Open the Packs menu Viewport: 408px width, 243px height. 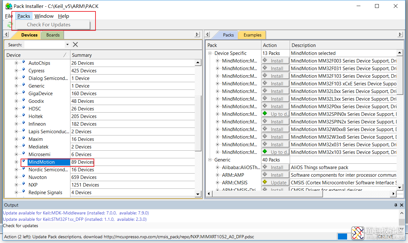pos(24,16)
